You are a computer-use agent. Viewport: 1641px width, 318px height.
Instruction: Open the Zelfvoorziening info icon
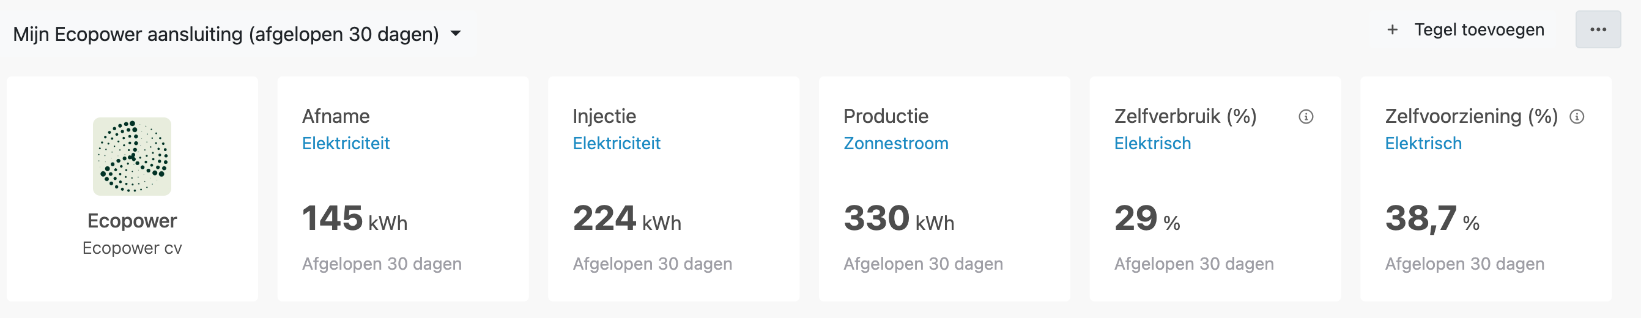tap(1577, 117)
